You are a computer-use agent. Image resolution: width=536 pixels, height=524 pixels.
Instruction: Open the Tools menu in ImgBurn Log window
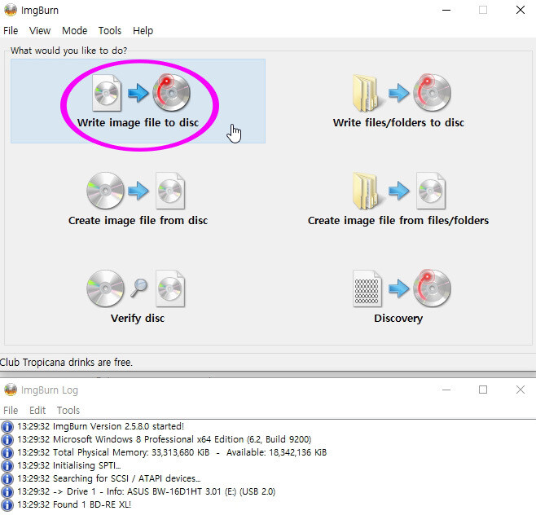click(x=68, y=410)
